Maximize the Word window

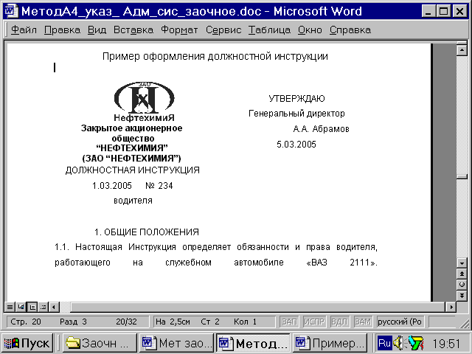(444, 12)
